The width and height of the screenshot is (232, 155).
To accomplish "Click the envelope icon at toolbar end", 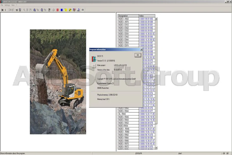I will coord(82,10).
